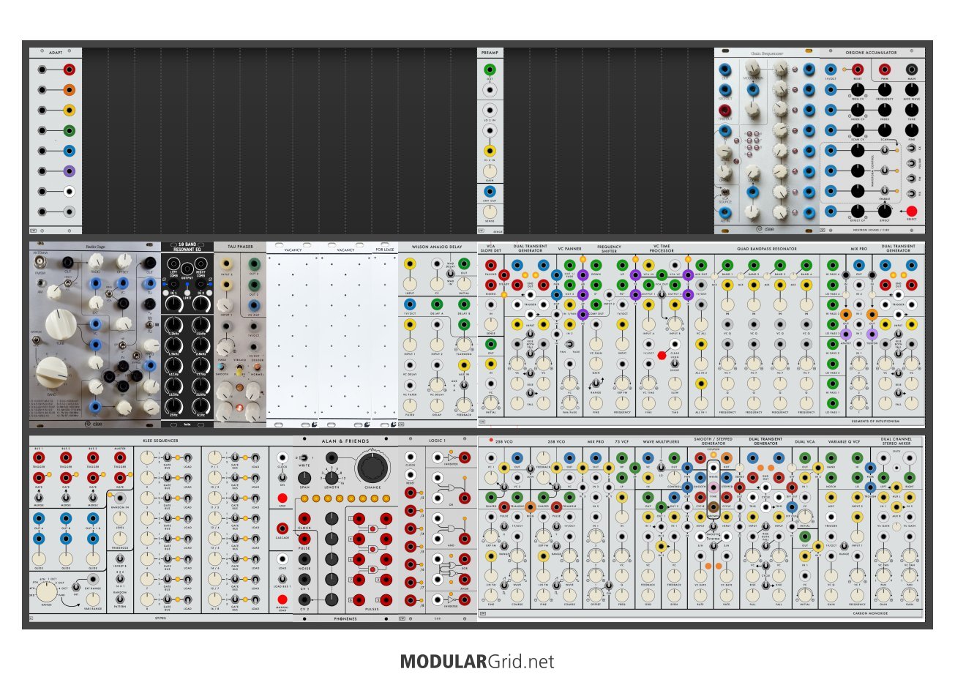The width and height of the screenshot is (955, 677).
Task: Click the Alan & Friends CV 2 jack
Action: 304,599
